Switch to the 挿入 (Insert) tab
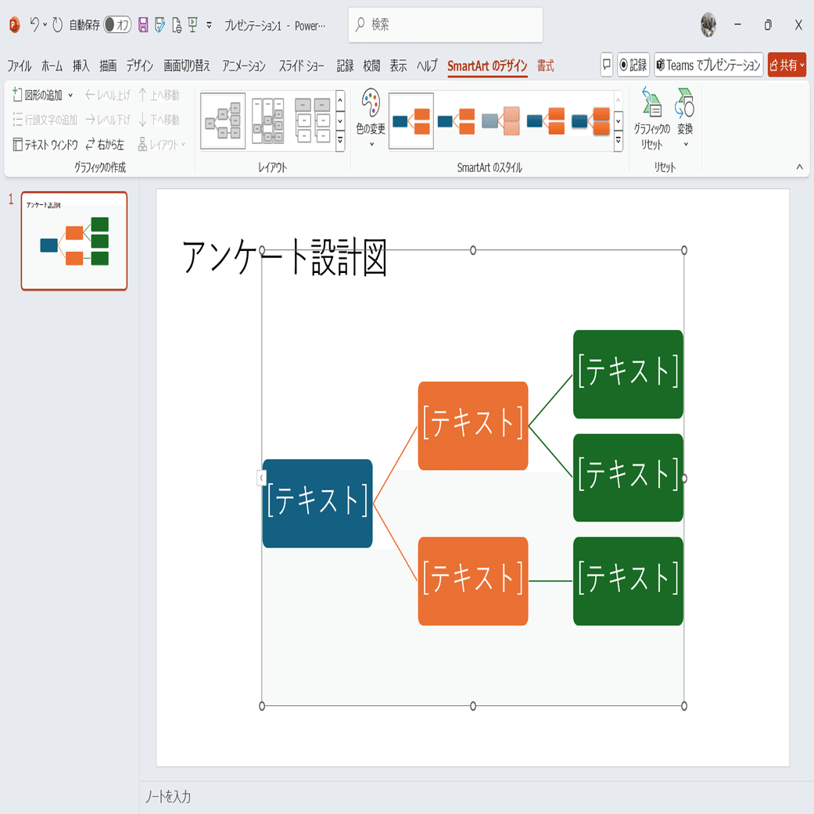The width and height of the screenshot is (814, 814). (81, 66)
